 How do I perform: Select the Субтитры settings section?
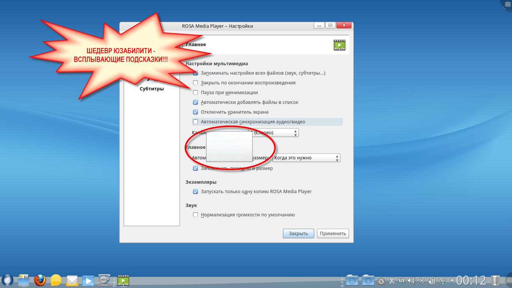[152, 89]
